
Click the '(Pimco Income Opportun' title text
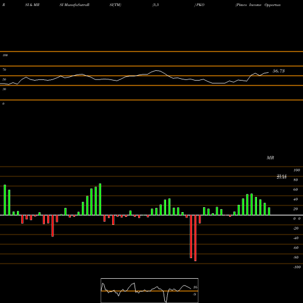(258, 5)
